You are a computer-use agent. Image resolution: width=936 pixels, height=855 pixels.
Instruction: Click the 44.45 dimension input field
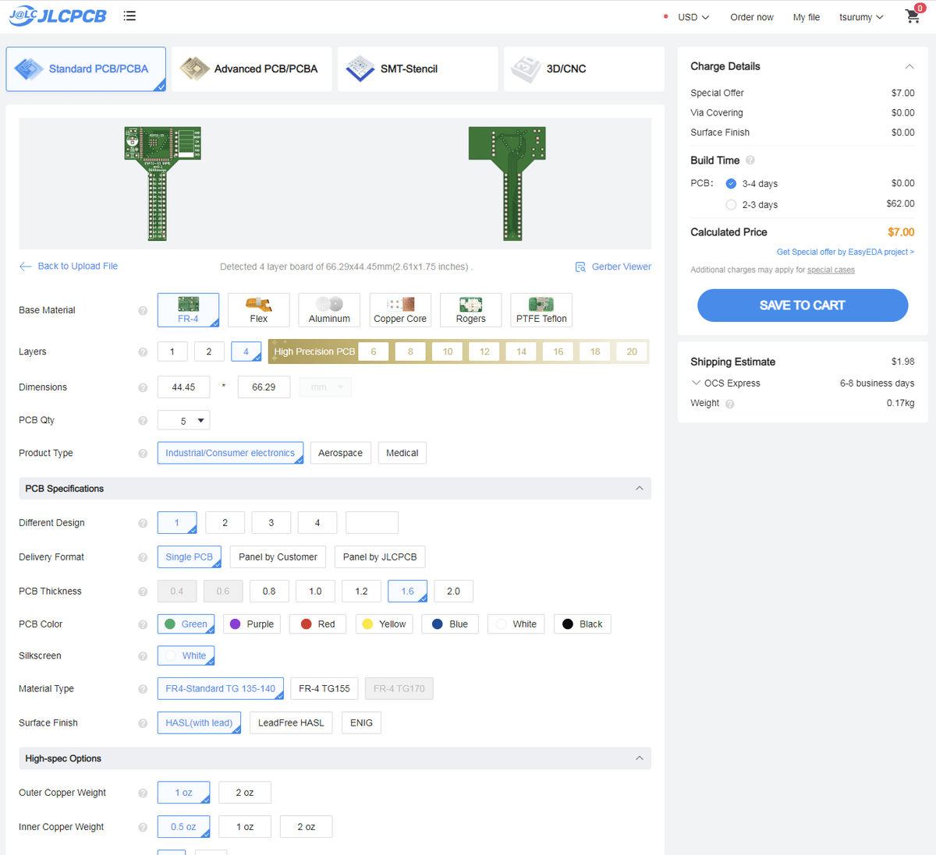click(x=183, y=387)
